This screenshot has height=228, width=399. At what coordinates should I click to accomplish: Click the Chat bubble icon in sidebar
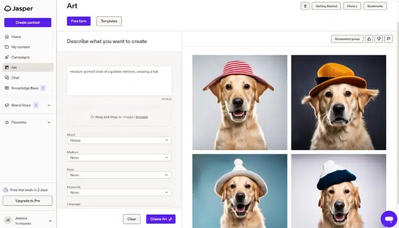7,78
